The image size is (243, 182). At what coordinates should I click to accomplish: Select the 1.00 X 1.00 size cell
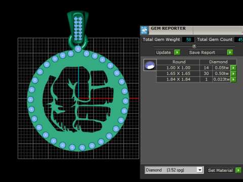coord(178,68)
